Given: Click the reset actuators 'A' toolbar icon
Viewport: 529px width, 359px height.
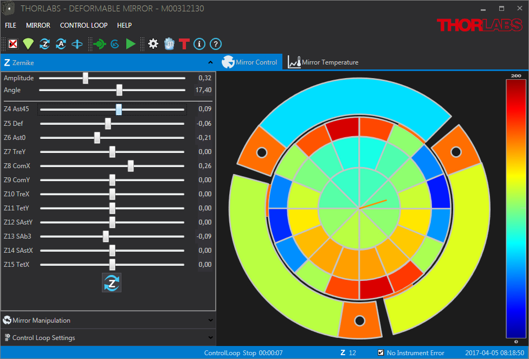Looking at the screenshot, I should pos(61,44).
